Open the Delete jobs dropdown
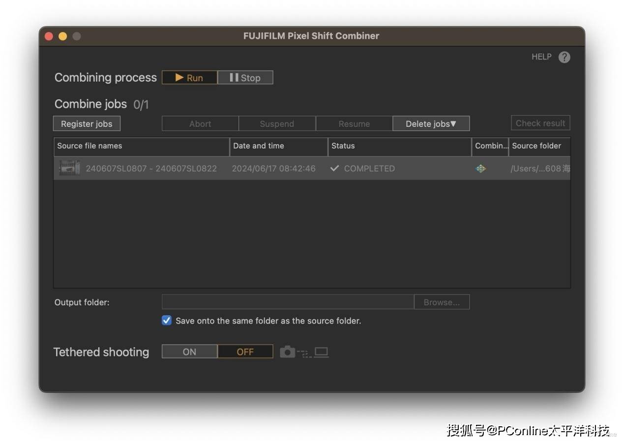Image resolution: width=624 pixels, height=444 pixels. 431,124
